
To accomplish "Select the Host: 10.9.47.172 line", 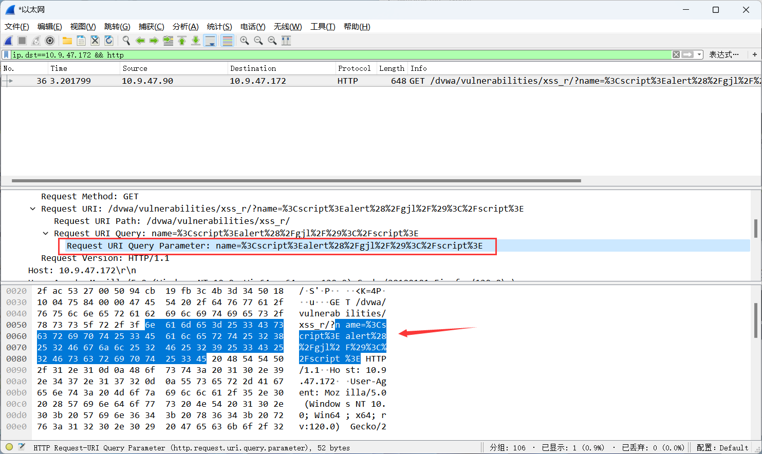I will [82, 270].
